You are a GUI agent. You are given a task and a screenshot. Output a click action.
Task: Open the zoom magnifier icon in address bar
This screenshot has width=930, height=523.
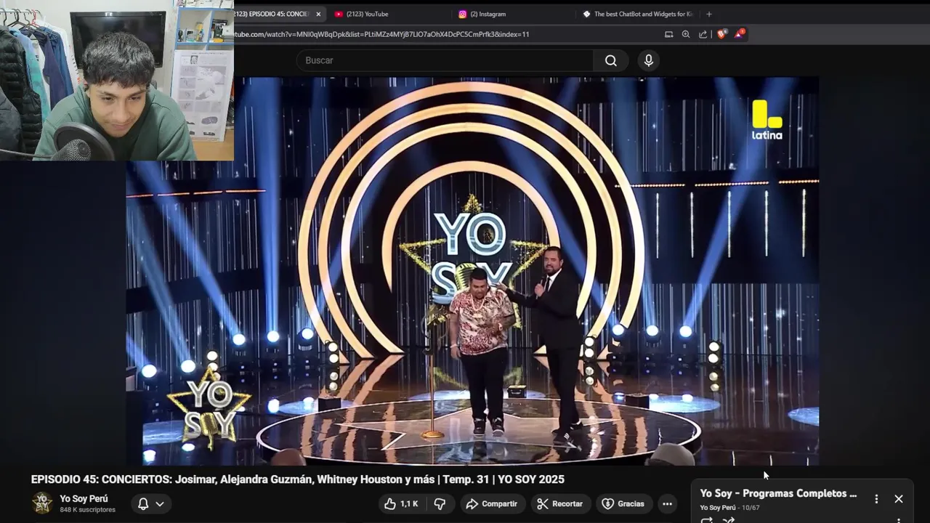[x=685, y=34]
